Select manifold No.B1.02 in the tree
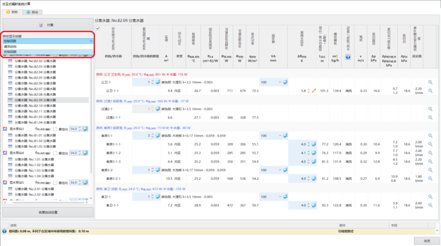 point(35,141)
